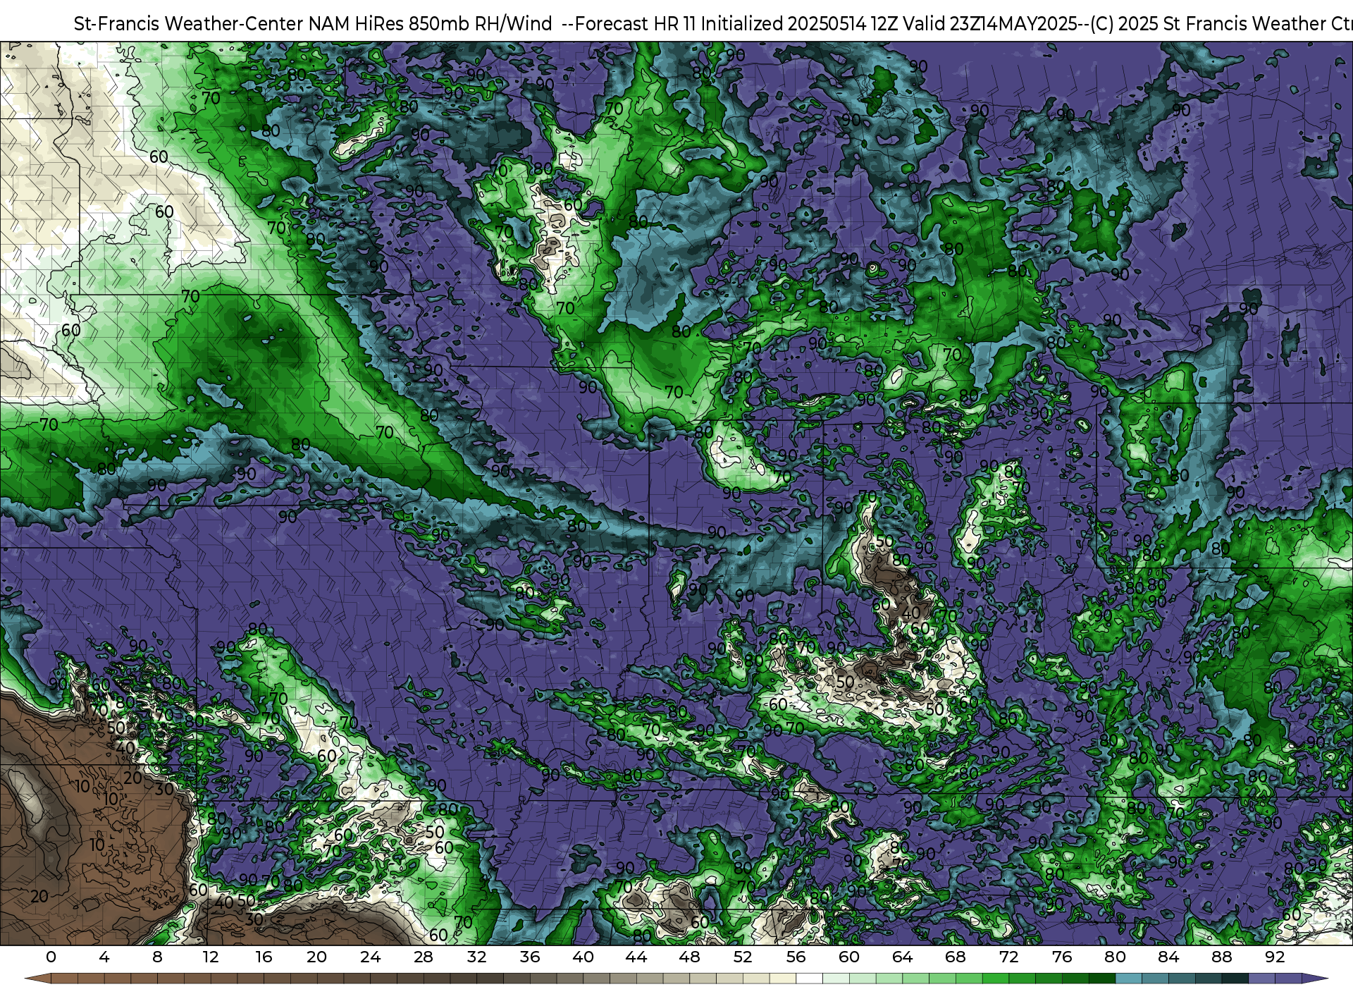Viewport: 1353px width, 987px height.
Task: Click the colorbar tick label 24
Action: (370, 957)
